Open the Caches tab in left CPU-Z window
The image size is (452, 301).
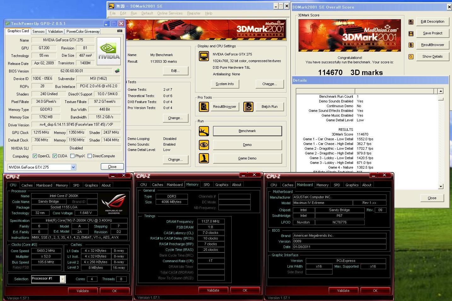(27, 185)
